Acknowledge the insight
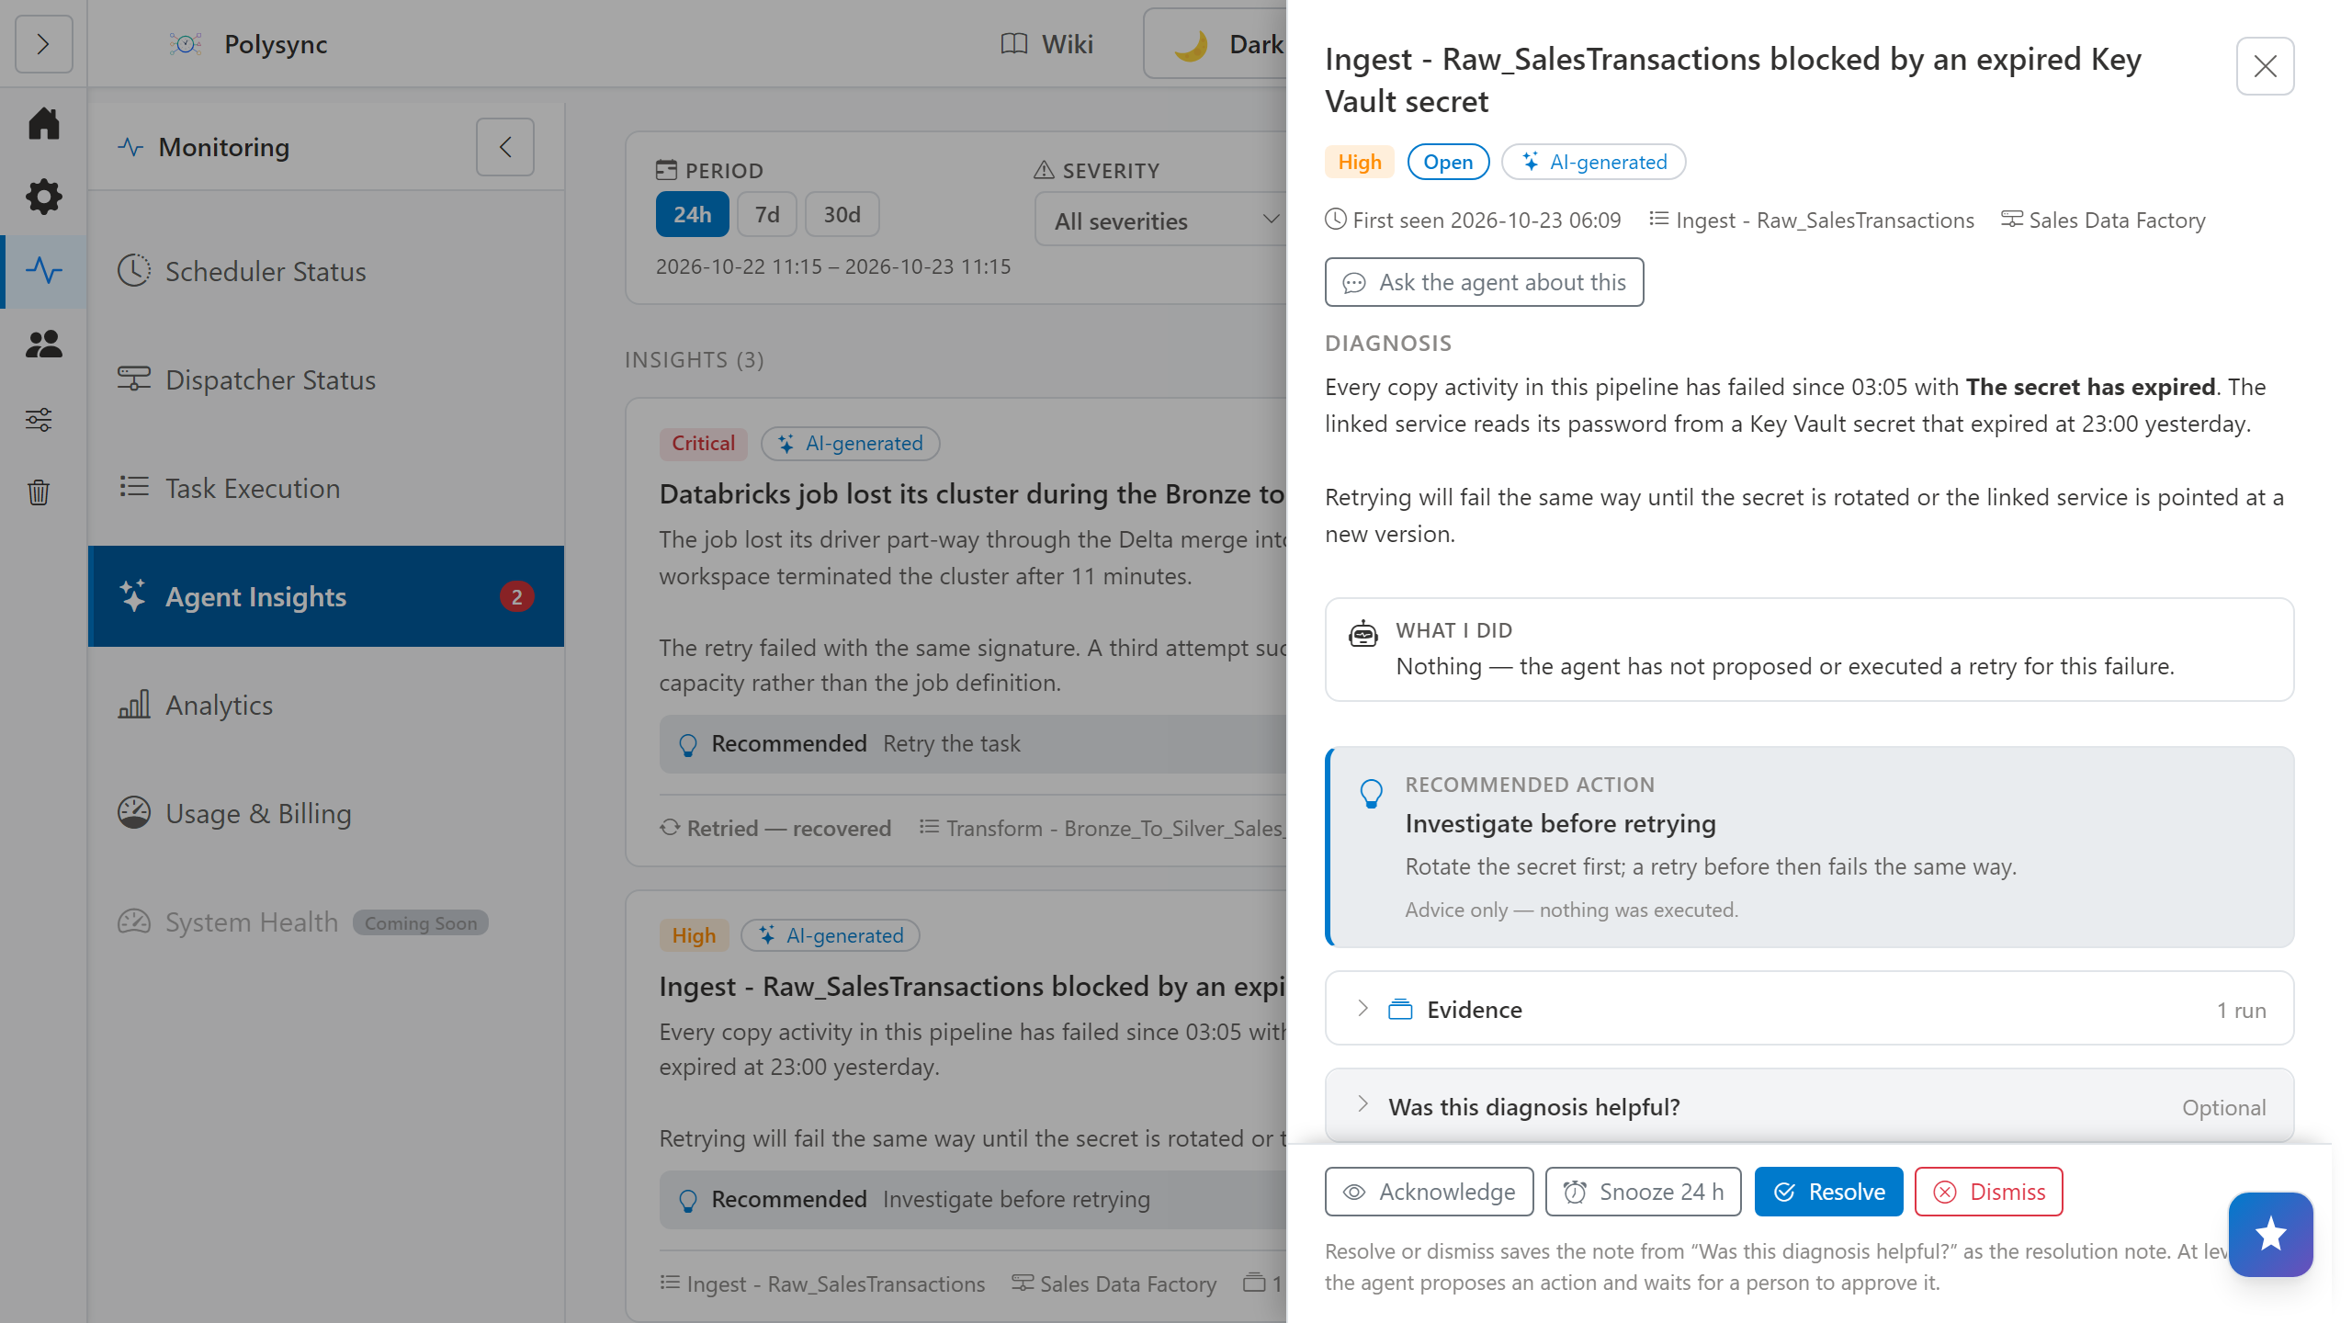The image size is (2352, 1323). (x=1429, y=1192)
